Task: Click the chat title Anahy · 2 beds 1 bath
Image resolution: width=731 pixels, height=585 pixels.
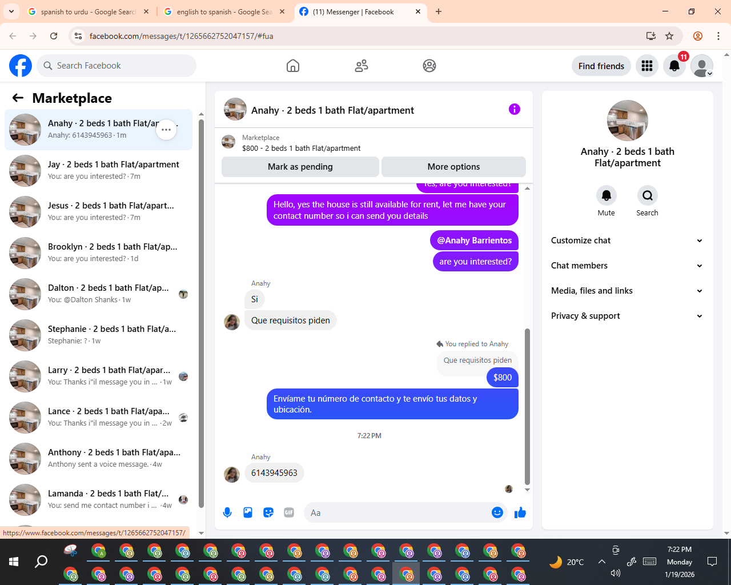Action: click(332, 110)
